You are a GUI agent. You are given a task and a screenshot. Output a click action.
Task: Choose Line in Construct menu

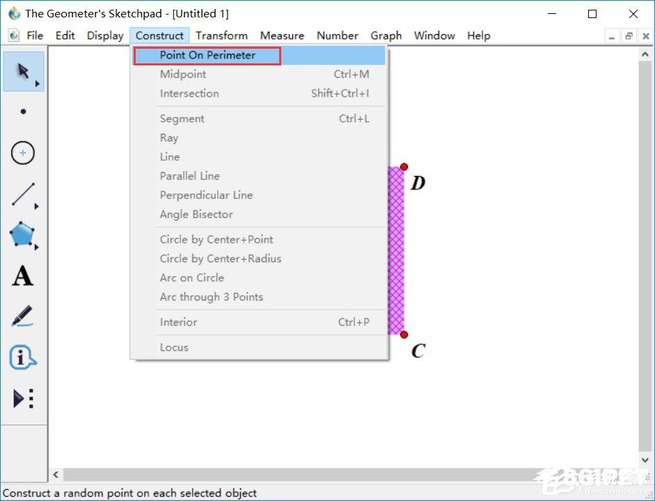[259, 157]
